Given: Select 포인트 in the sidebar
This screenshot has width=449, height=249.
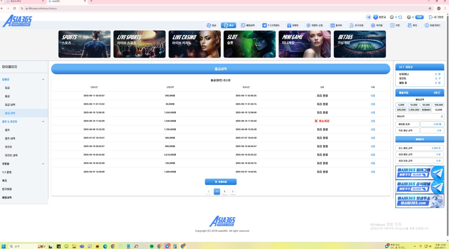Looking at the screenshot, I should [x=24, y=147].
